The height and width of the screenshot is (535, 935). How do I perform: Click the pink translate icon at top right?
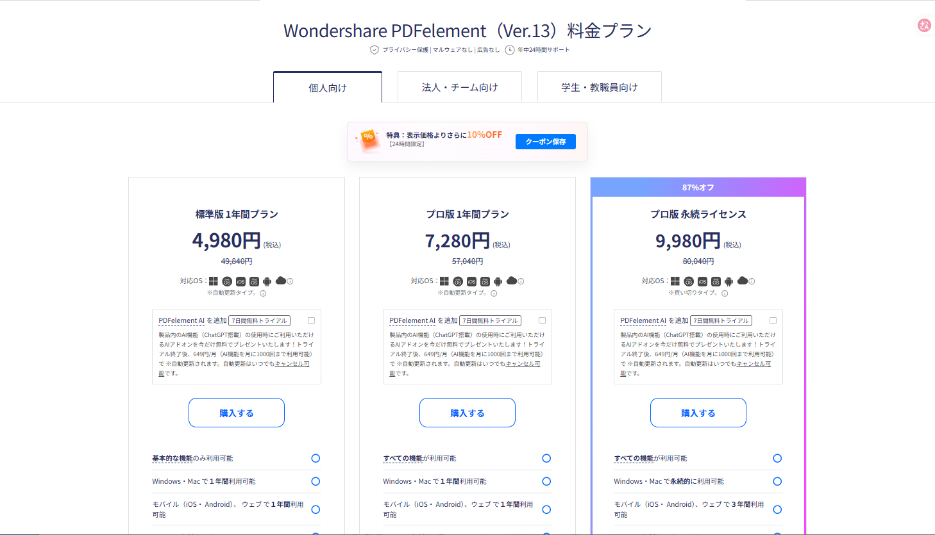924,25
